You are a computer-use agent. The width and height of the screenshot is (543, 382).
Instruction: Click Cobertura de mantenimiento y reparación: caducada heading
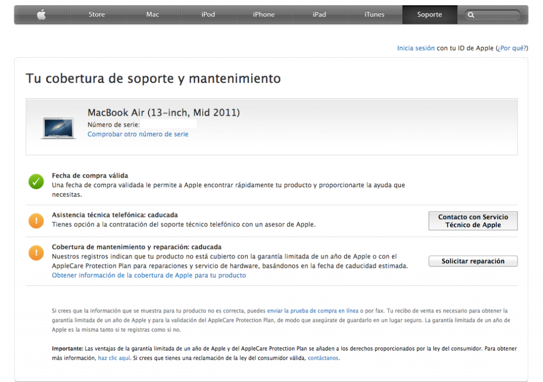(x=137, y=247)
